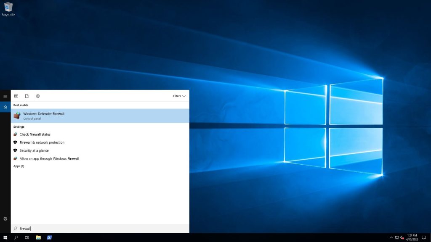Viewport: 431px width, 242px height.
Task: Open network settings from system tray
Action: tap(397, 237)
